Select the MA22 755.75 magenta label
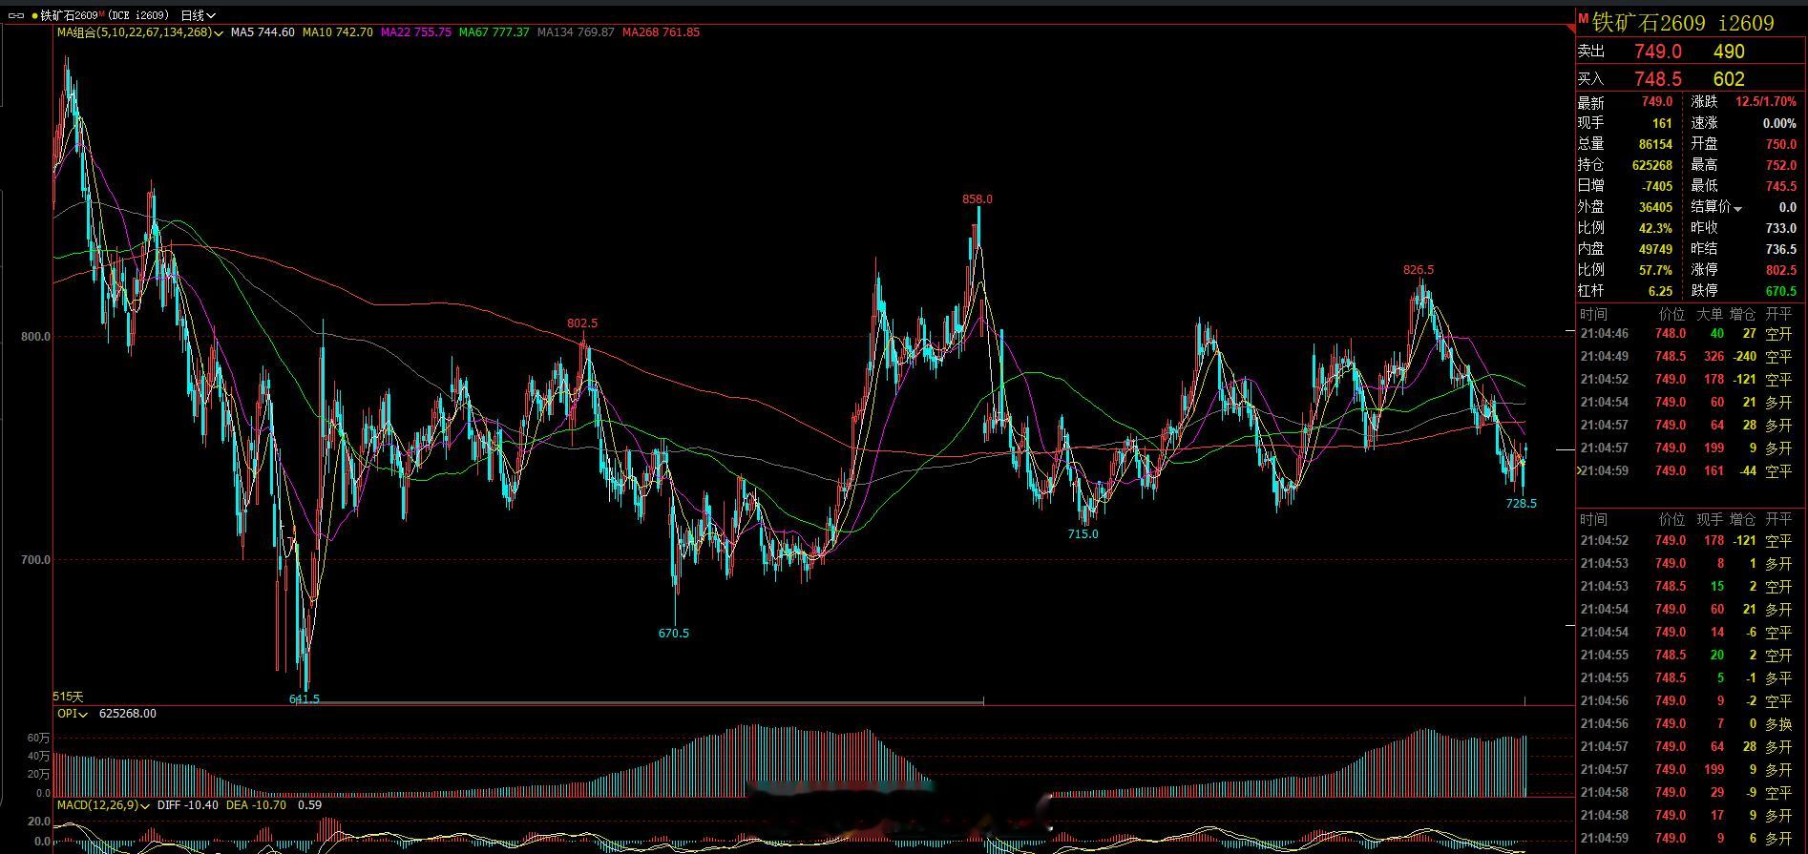The width and height of the screenshot is (1808, 854). tap(416, 32)
